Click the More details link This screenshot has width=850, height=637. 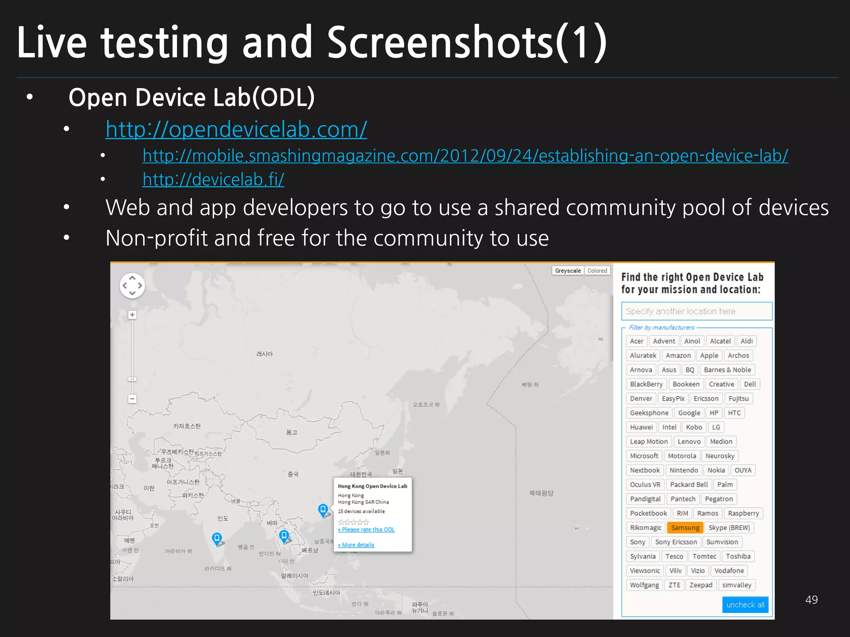tap(356, 545)
